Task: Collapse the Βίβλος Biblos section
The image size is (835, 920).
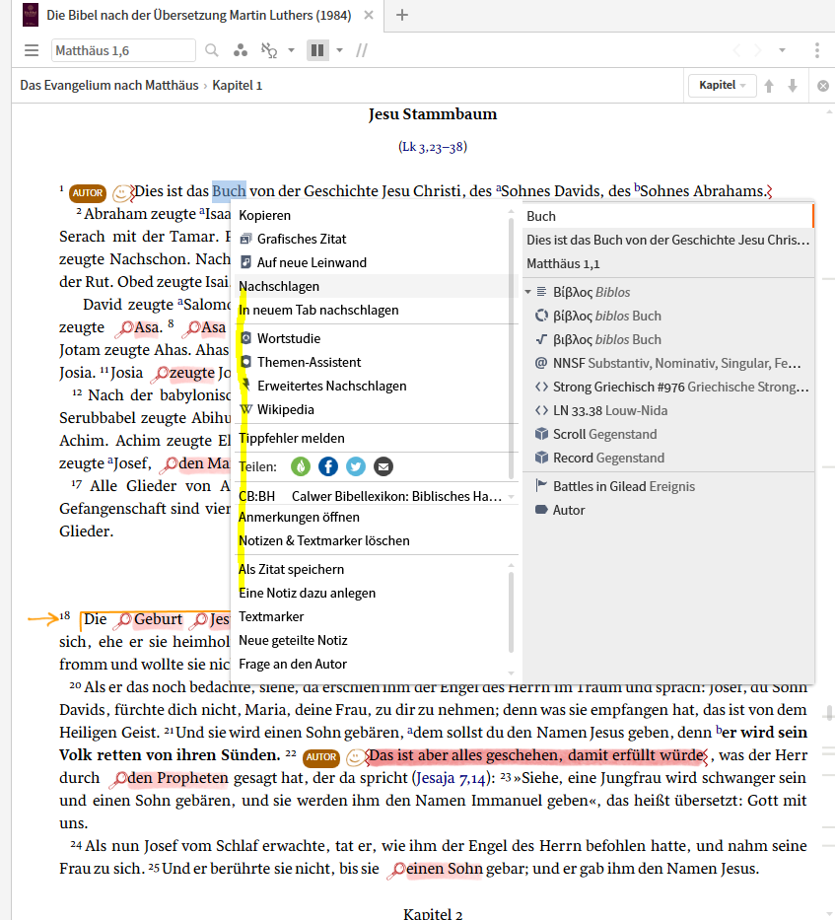Action: tap(527, 292)
